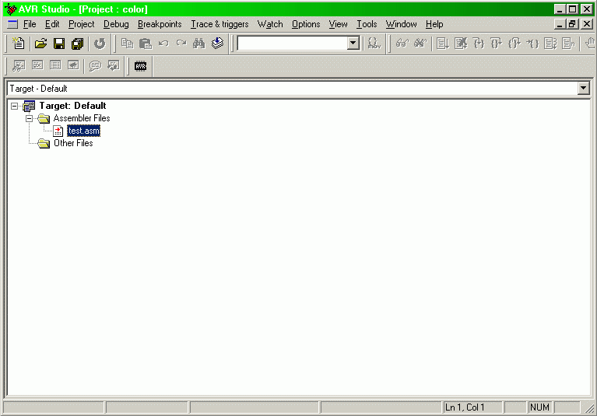Click the window-with-arrow icon beside speech bubble
The image size is (597, 416).
tap(114, 66)
